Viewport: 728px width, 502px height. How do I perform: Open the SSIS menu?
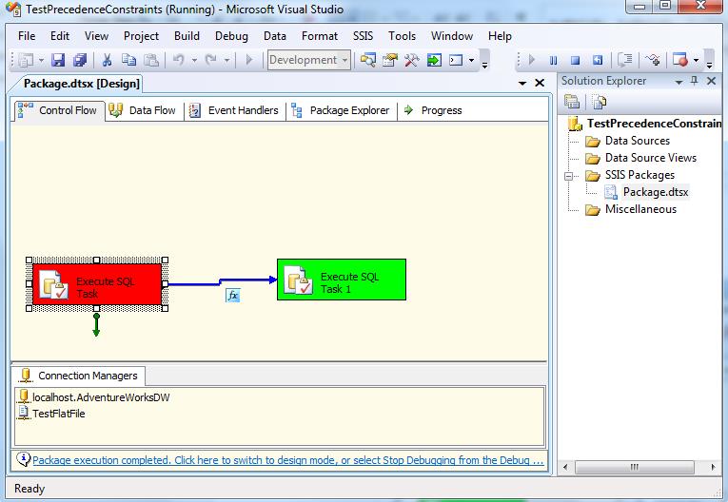pos(364,36)
